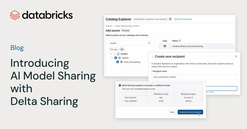Click the Your account row cell
Screen dimensions: 247x129
click(130, 97)
